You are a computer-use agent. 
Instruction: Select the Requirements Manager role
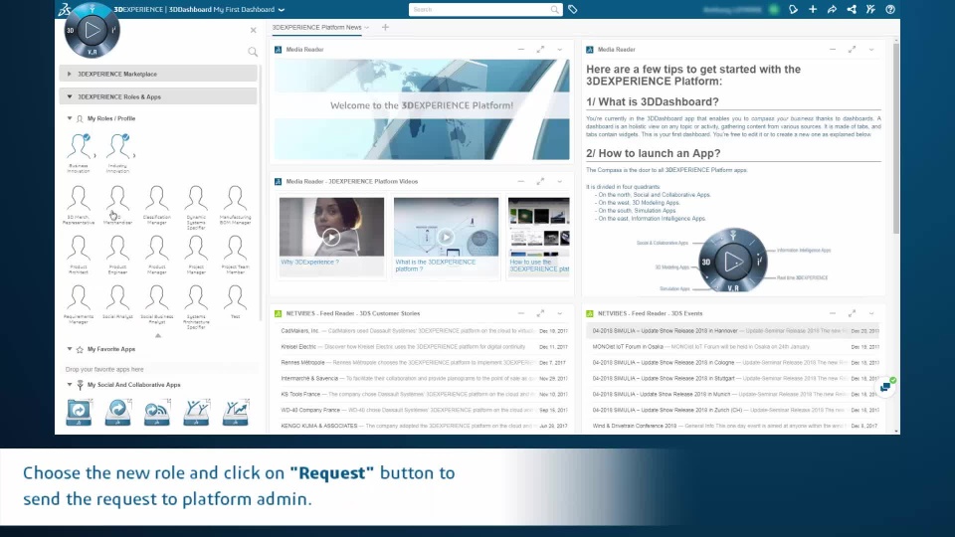(79, 305)
